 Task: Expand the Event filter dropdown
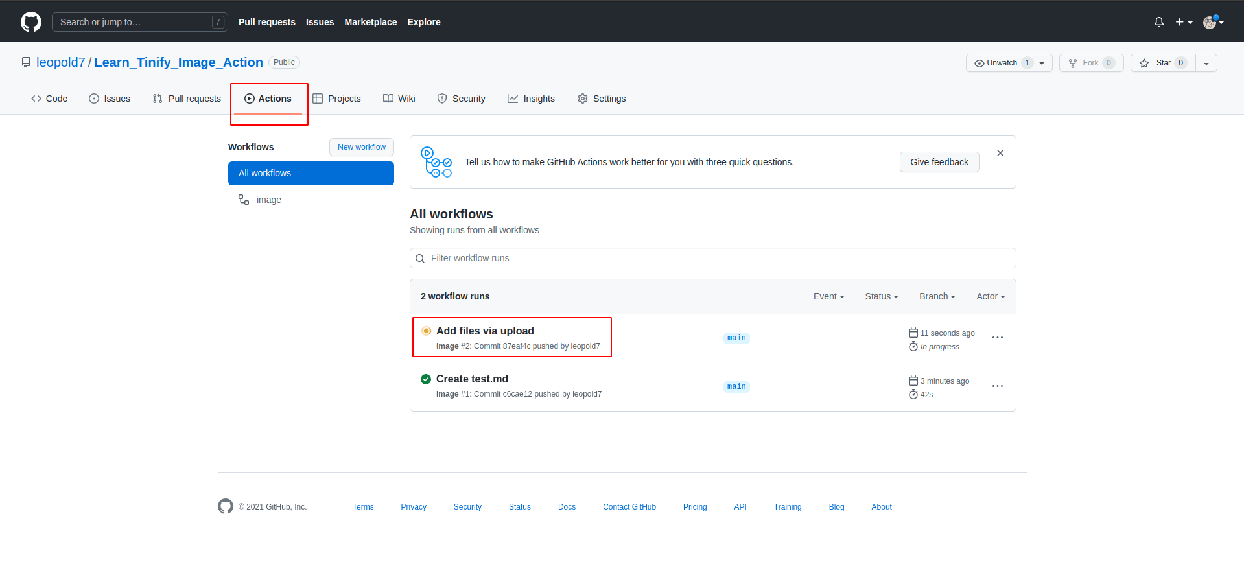click(x=828, y=296)
